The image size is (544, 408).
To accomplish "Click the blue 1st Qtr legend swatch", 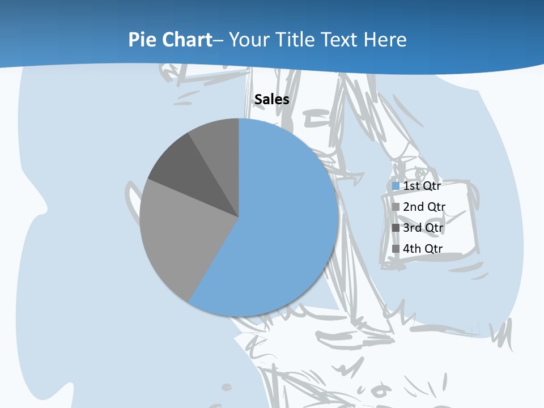I will [x=396, y=186].
